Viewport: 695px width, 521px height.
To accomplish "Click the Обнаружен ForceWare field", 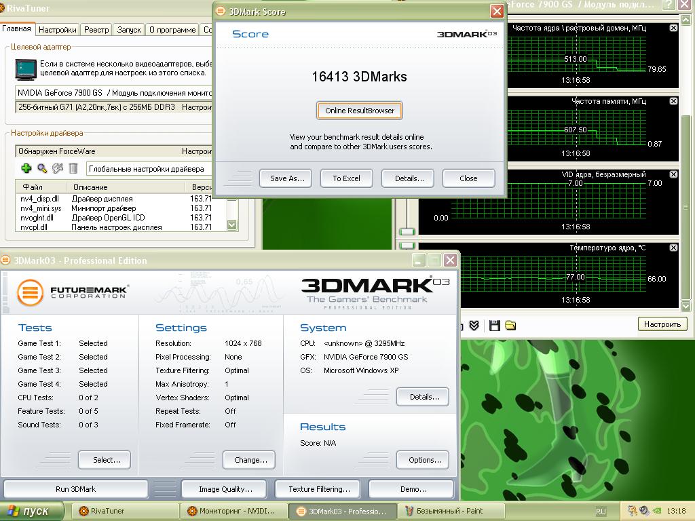I will [x=113, y=151].
